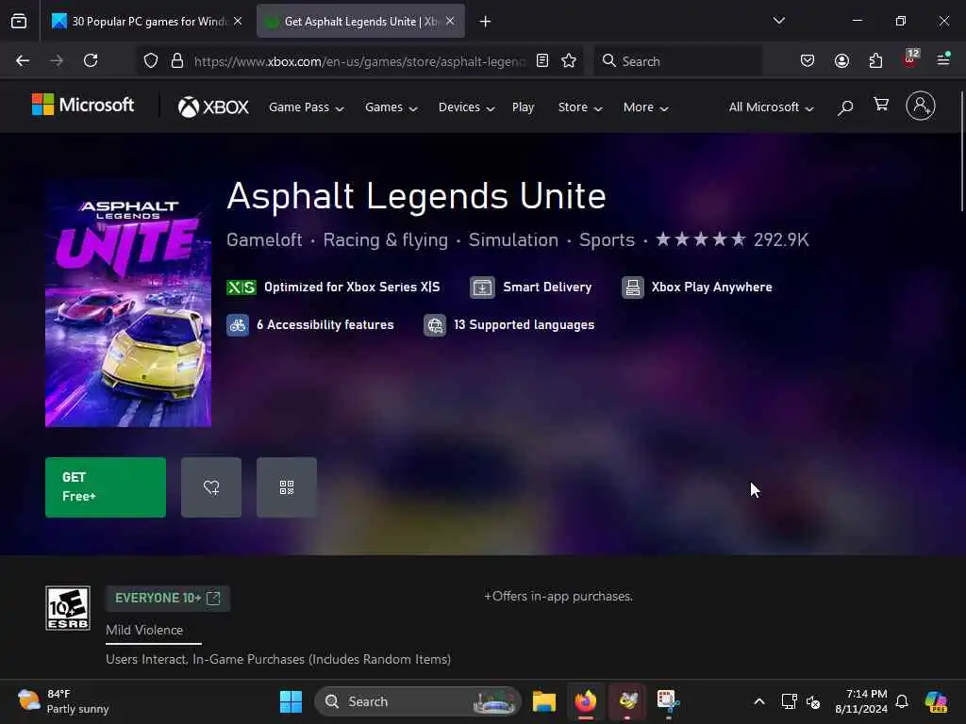Open Gameloft publisher link
Viewport: 966px width, 724px height.
point(264,240)
